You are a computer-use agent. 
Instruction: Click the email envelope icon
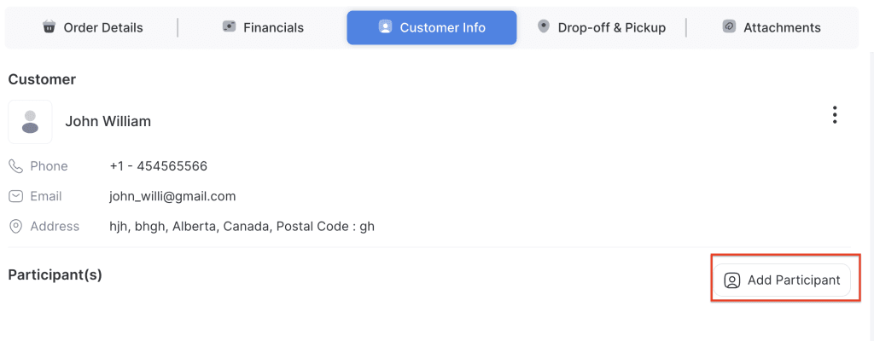[15, 196]
